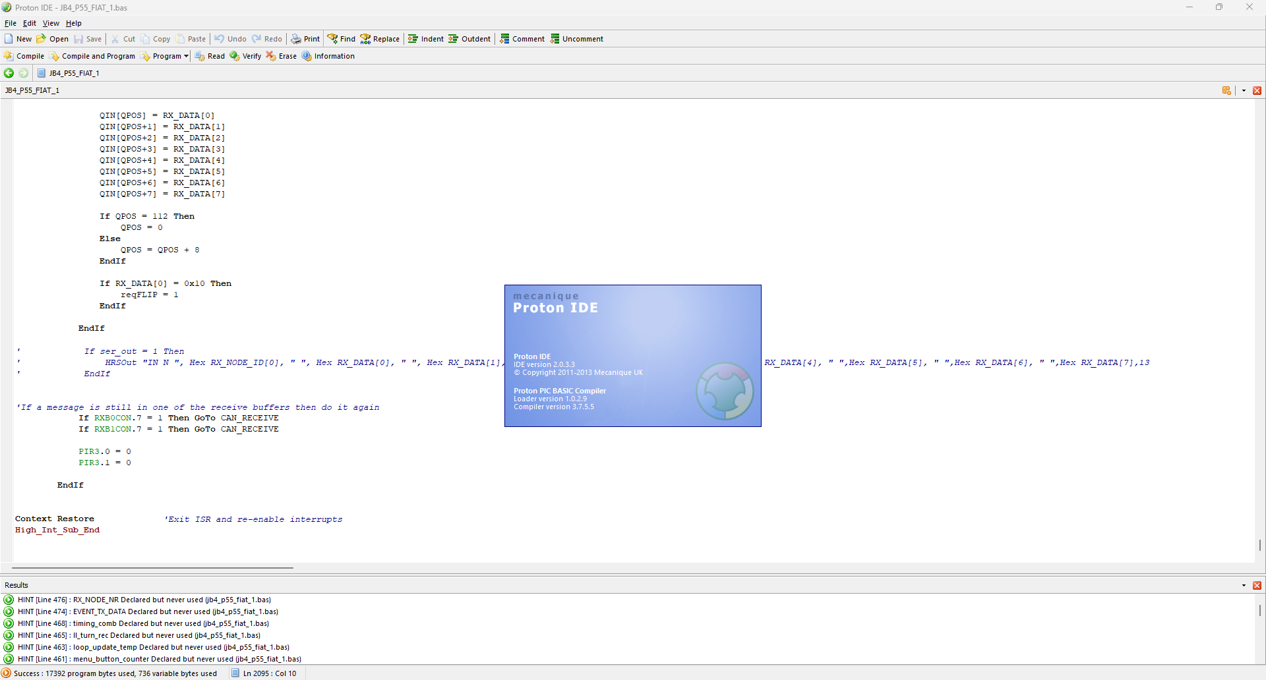This screenshot has width=1266, height=680.
Task: Click the 'QPOS = QPOS + 8' line
Action: pos(160,250)
